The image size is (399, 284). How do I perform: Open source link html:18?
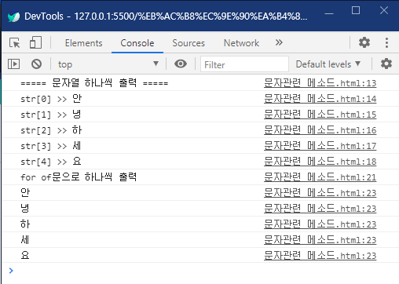(320, 162)
